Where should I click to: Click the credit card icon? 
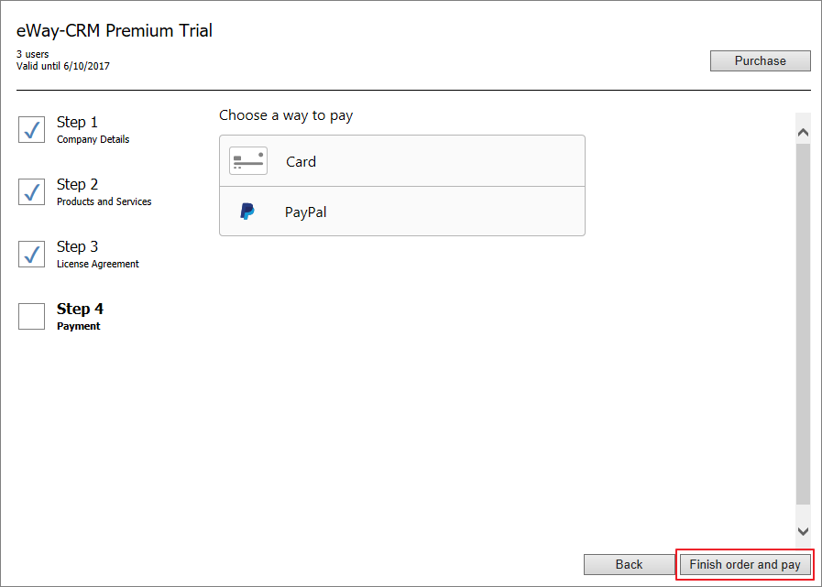248,161
